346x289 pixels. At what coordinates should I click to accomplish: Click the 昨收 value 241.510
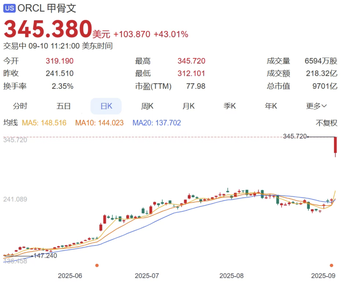(x=59, y=73)
